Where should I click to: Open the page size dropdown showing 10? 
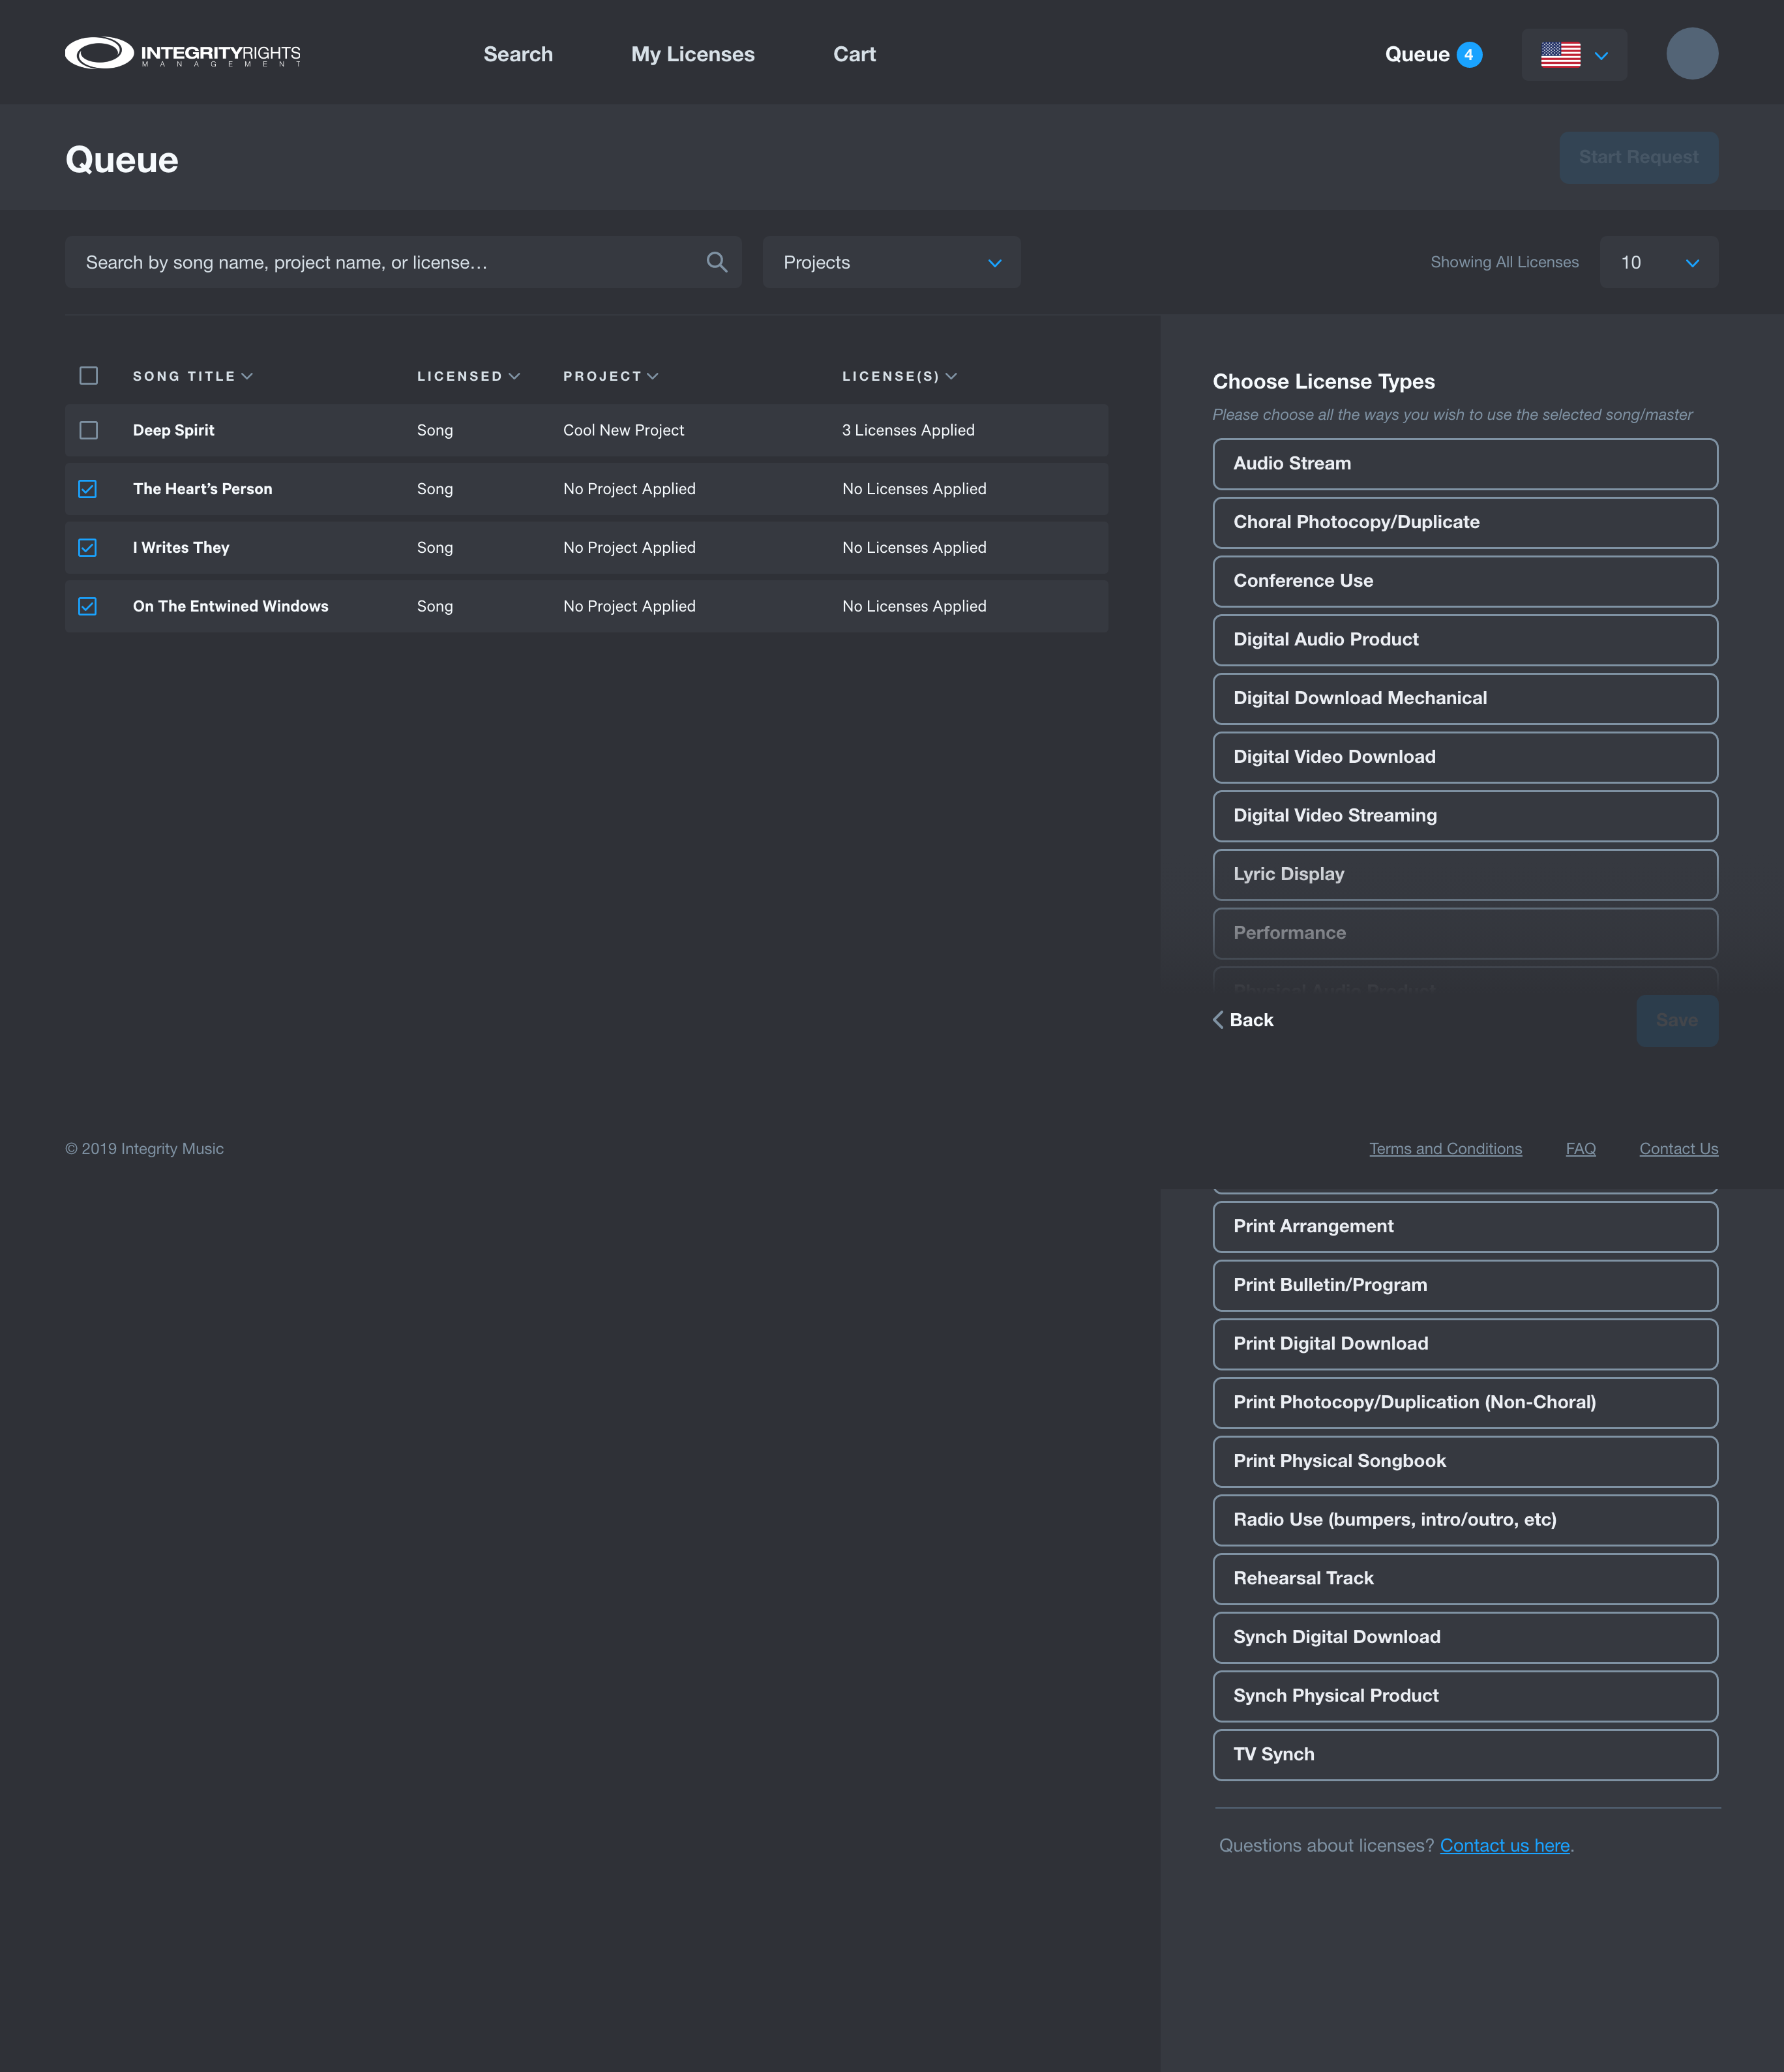1658,262
